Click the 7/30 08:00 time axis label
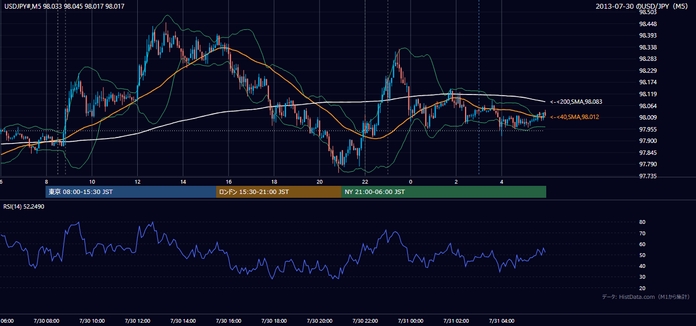Viewport: 696px width, 326px height. pos(46,321)
